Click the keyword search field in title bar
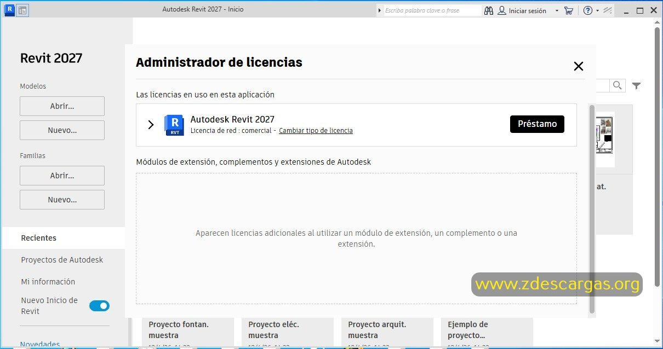This screenshot has width=663, height=349. point(432,10)
